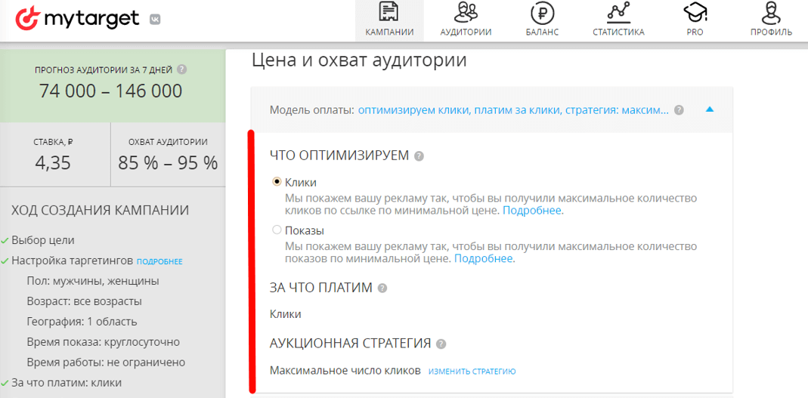The height and width of the screenshot is (398, 808).
Task: Open the Кампании section icon
Action: [389, 13]
